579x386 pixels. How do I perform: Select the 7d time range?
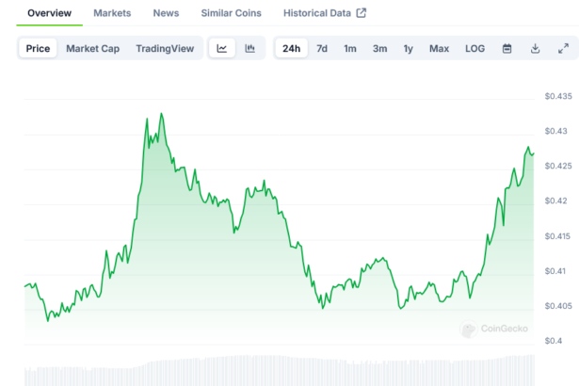click(x=322, y=49)
